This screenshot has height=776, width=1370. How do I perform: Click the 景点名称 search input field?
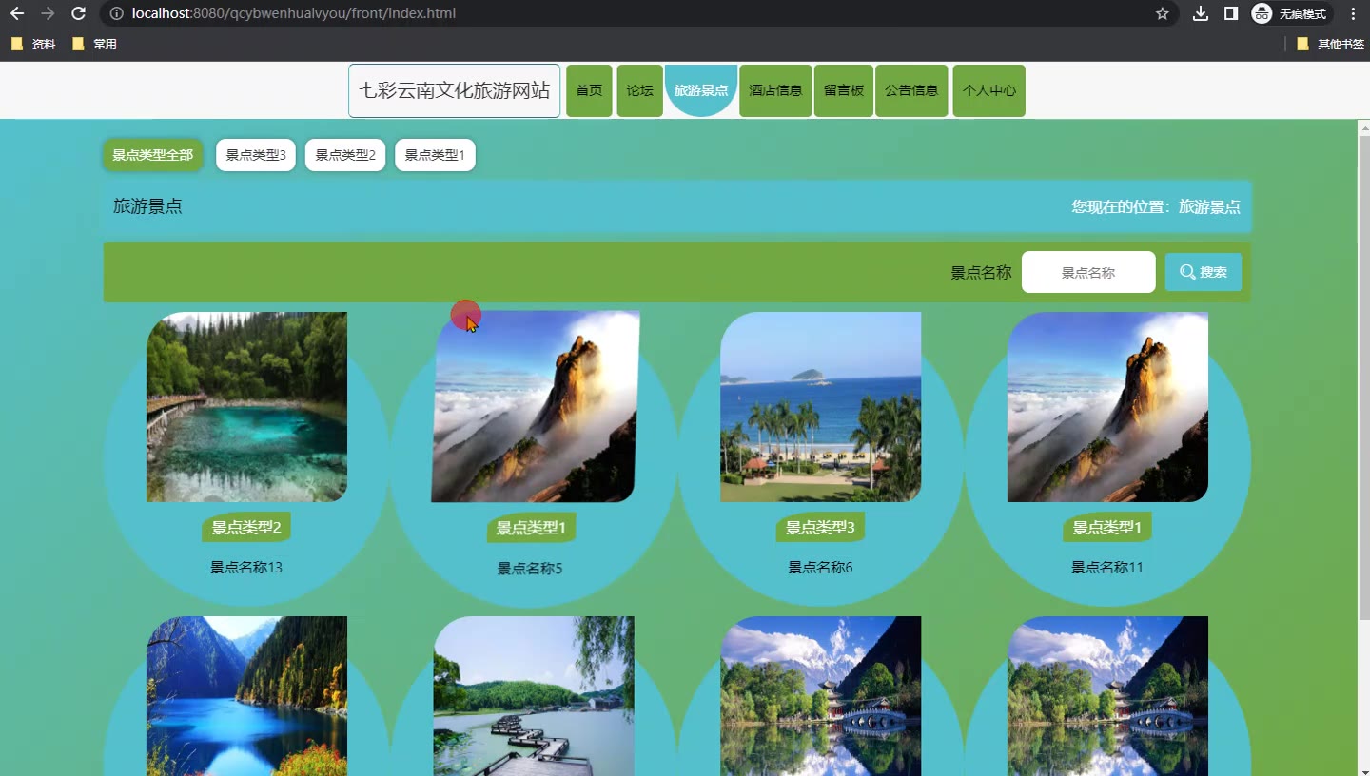click(1088, 272)
